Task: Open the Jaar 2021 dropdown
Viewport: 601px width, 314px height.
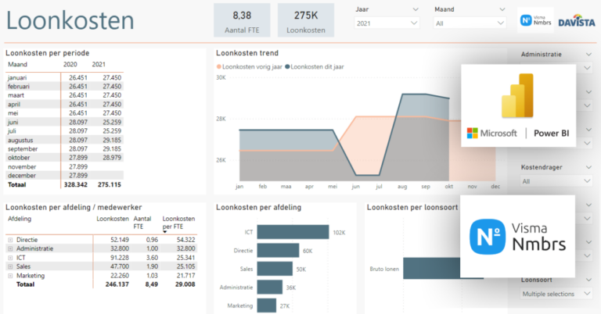Action: (387, 23)
